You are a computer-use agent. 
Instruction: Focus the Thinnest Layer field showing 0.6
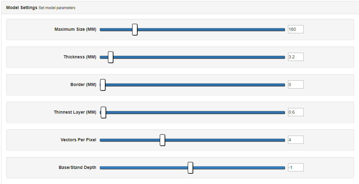coord(296,112)
